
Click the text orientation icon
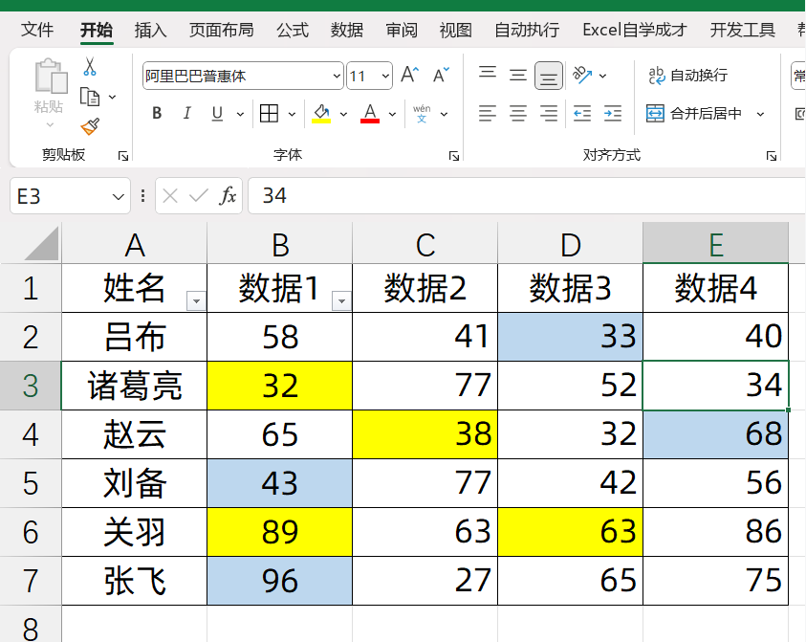point(582,75)
